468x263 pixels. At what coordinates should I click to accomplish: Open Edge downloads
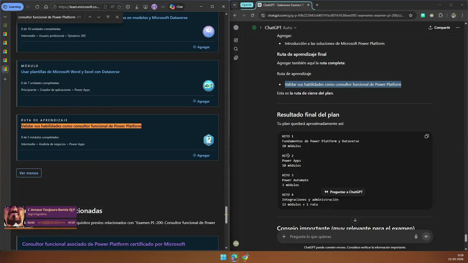(x=137, y=7)
